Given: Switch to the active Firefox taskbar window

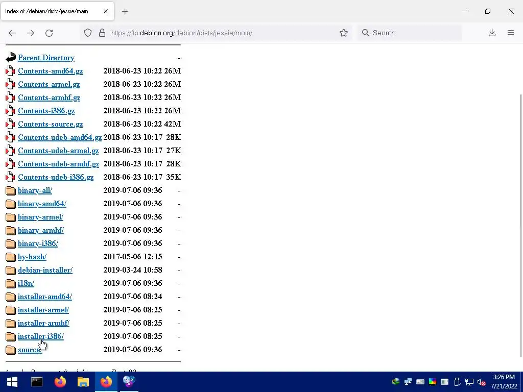Looking at the screenshot, I should click(106, 382).
